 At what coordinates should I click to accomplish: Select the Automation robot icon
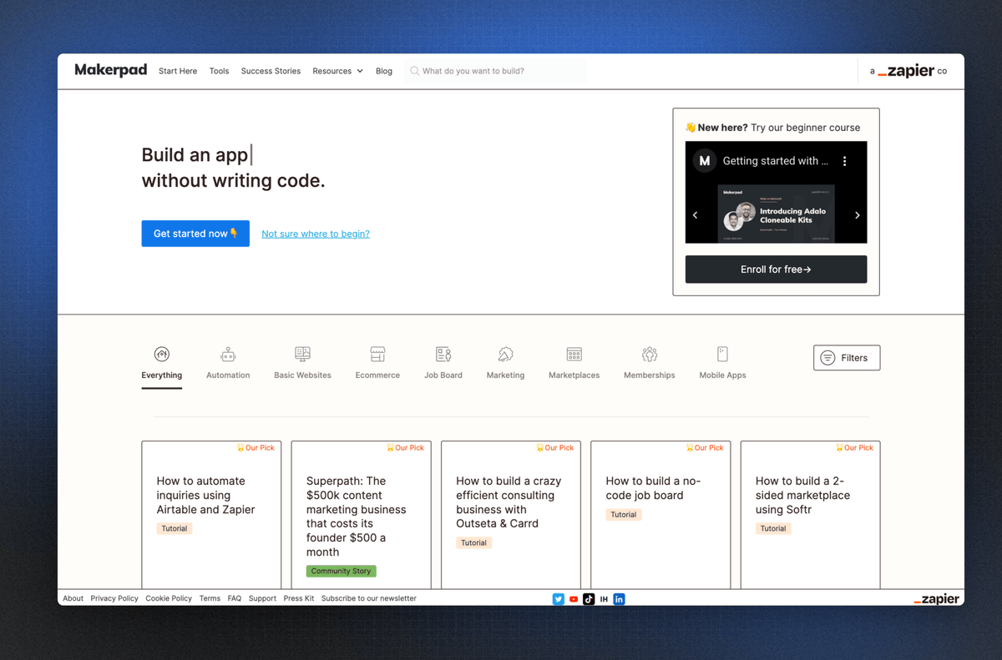pyautogui.click(x=228, y=354)
